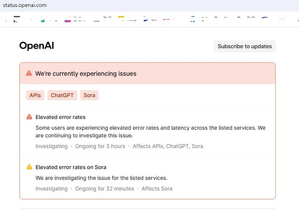The image size is (299, 210).
Task: Click 'We're currently experiencing issues' heading
Action: 86,74
